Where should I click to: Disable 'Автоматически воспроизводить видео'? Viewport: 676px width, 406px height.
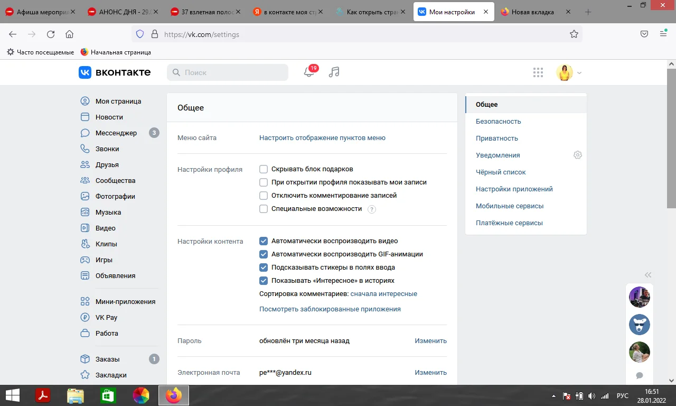264,241
